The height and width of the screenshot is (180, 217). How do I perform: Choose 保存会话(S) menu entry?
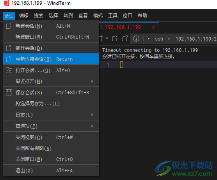coord(51,93)
